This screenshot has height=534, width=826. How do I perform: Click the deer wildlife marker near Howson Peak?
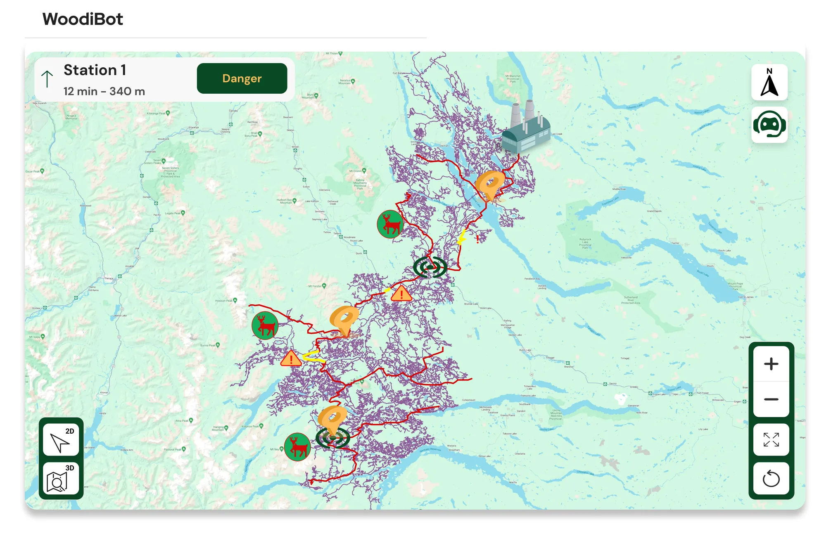coord(265,325)
